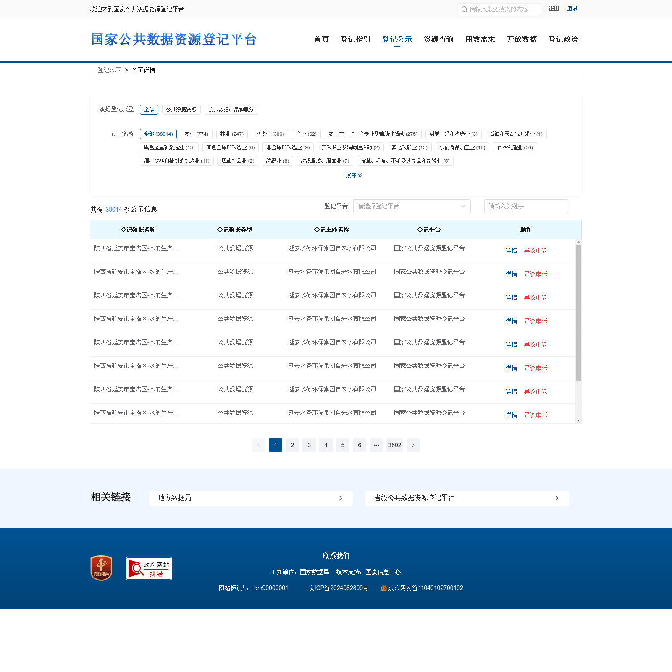Click 详情 link in first table row

point(511,251)
